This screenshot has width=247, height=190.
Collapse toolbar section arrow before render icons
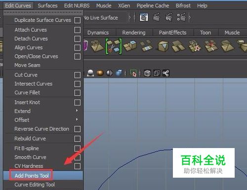tap(130, 17)
